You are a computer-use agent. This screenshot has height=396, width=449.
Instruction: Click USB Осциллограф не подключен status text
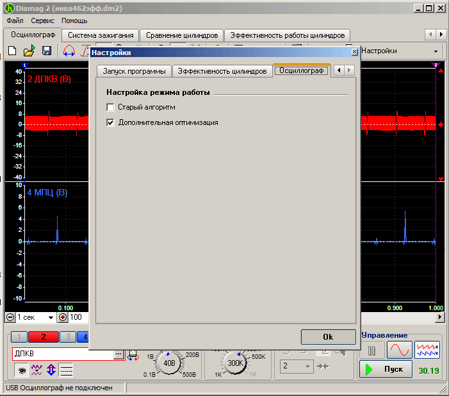59,388
